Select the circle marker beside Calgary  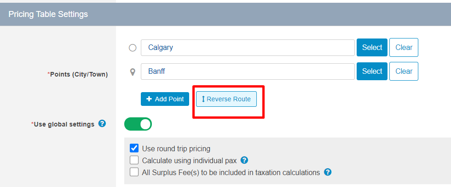[133, 48]
